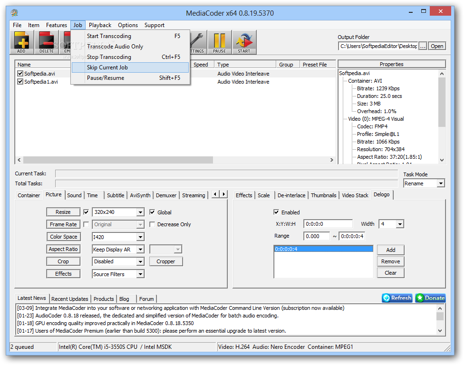Click the SETTINGS wrench toolbar icon
The width and height of the screenshot is (464, 365).
[x=197, y=42]
